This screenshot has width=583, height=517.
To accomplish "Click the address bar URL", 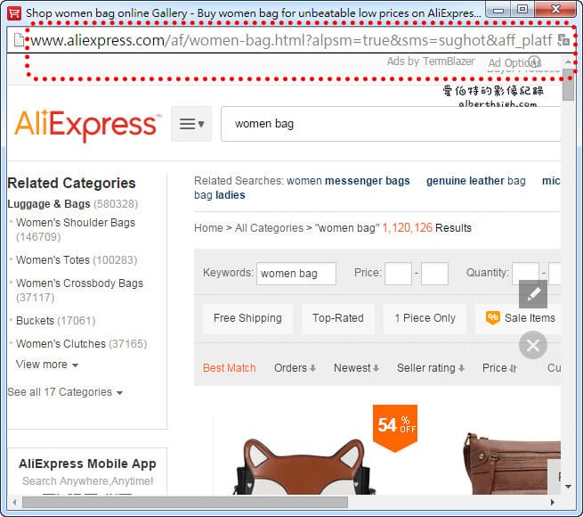I will (292, 40).
